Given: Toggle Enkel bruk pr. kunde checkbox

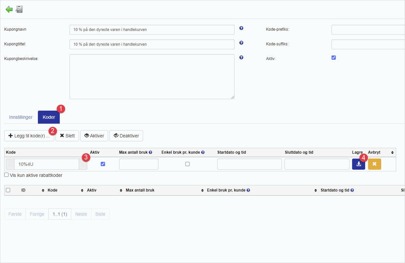Looking at the screenshot, I should (187, 164).
